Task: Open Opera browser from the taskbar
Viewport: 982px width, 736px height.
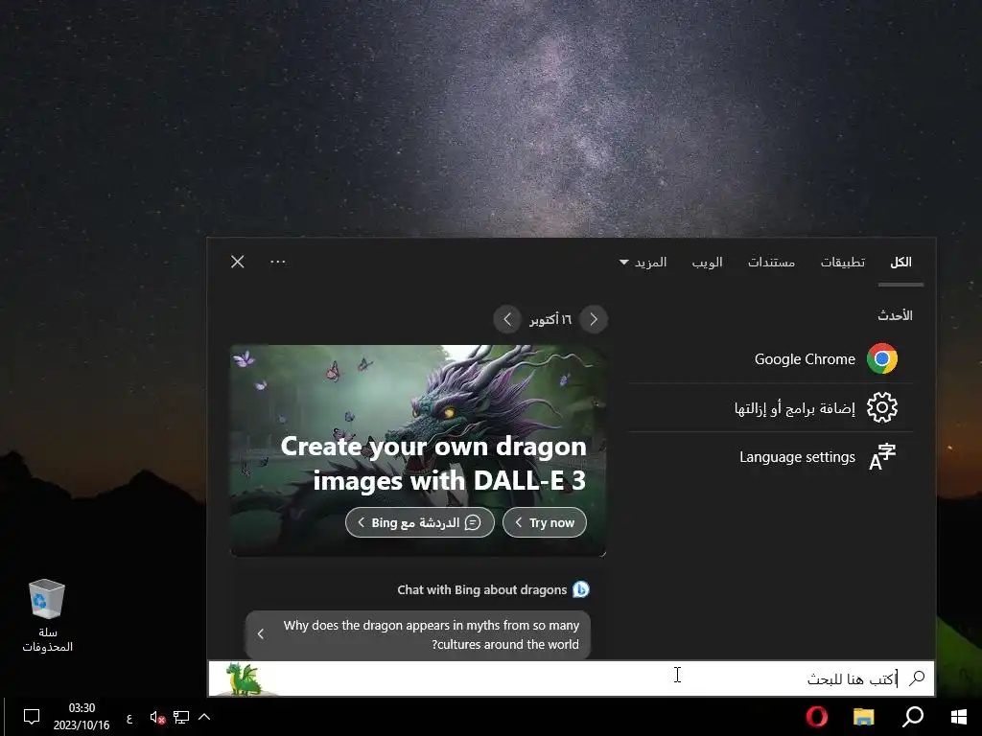Action: point(817,717)
